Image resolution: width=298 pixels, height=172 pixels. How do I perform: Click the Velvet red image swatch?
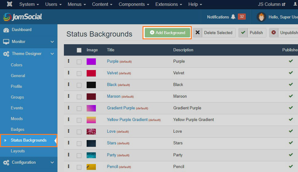click(91, 73)
